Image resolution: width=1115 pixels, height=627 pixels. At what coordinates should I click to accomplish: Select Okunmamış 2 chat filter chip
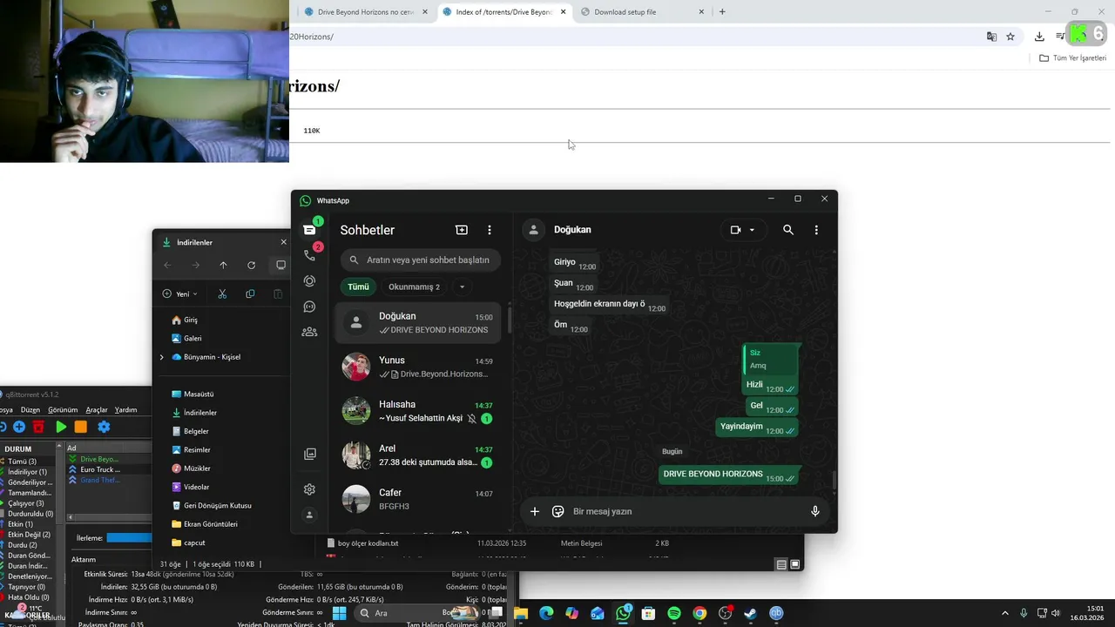point(414,287)
